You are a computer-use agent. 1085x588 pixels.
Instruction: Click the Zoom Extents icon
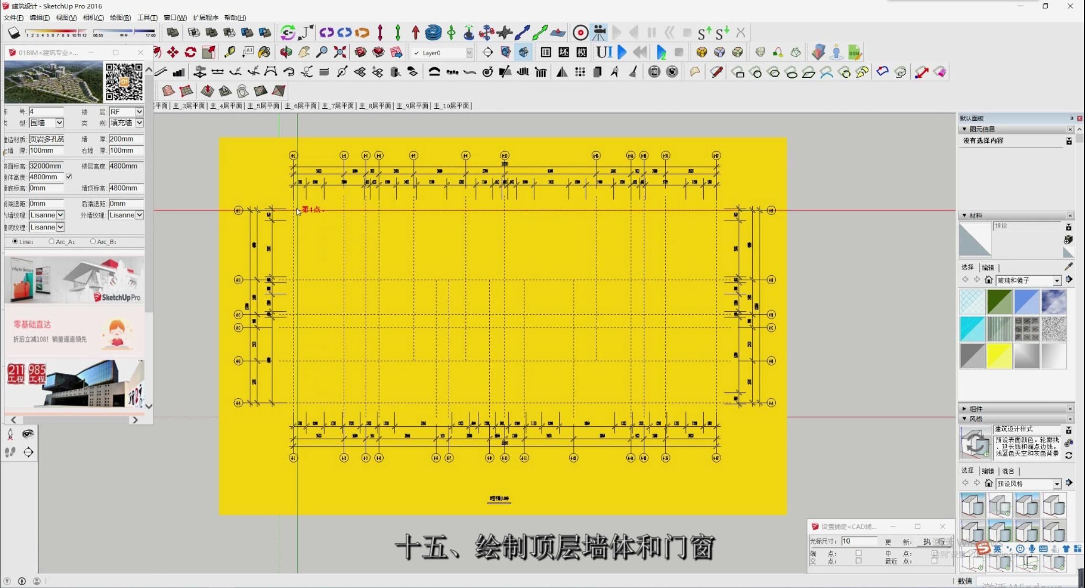340,52
